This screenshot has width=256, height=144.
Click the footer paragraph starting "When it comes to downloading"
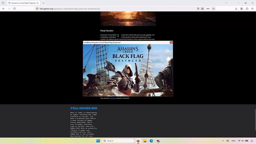click(x=84, y=124)
